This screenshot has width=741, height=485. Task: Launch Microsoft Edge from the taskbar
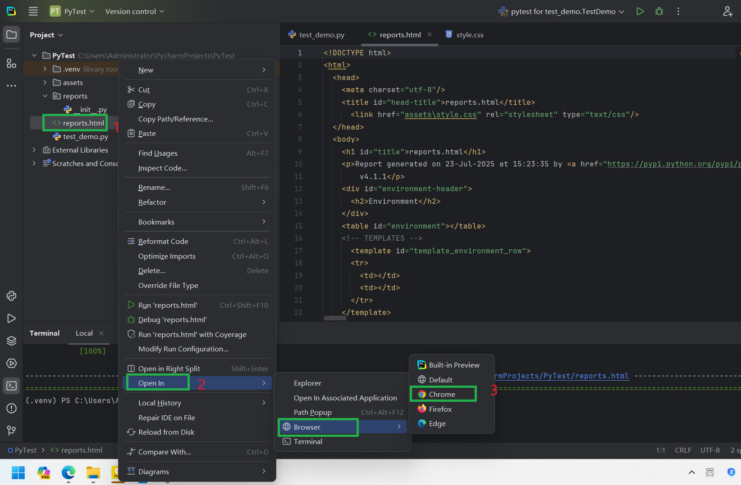[x=69, y=472]
